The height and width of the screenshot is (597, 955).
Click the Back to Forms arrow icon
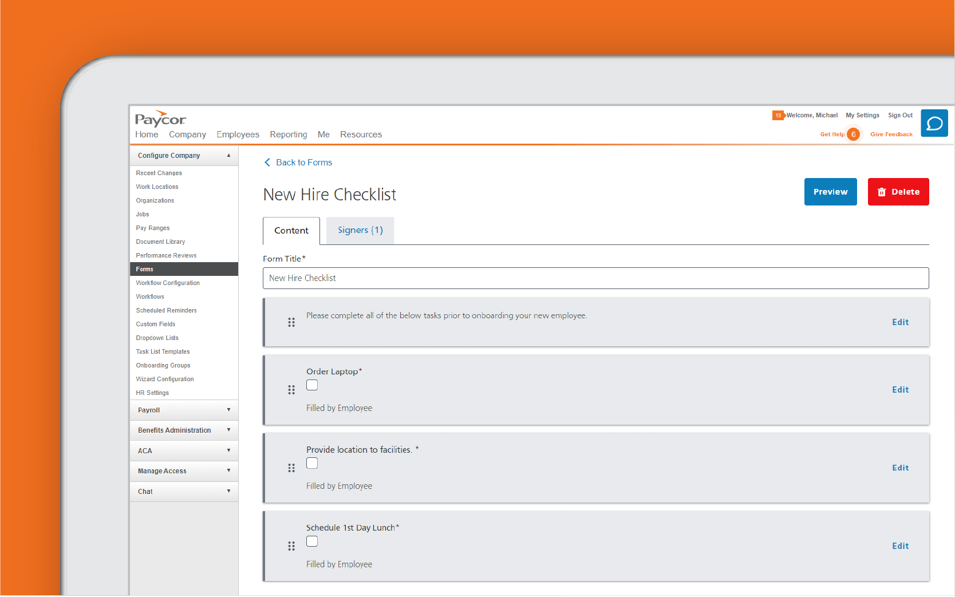coord(267,163)
